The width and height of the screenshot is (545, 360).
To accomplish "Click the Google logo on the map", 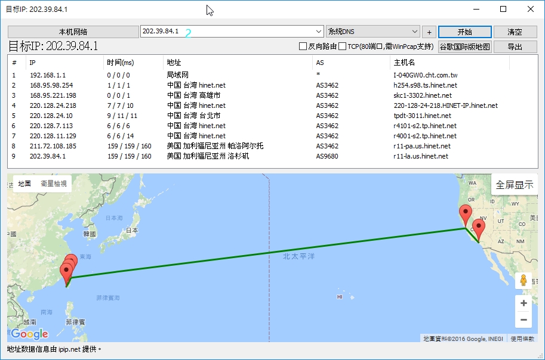I will [x=29, y=334].
